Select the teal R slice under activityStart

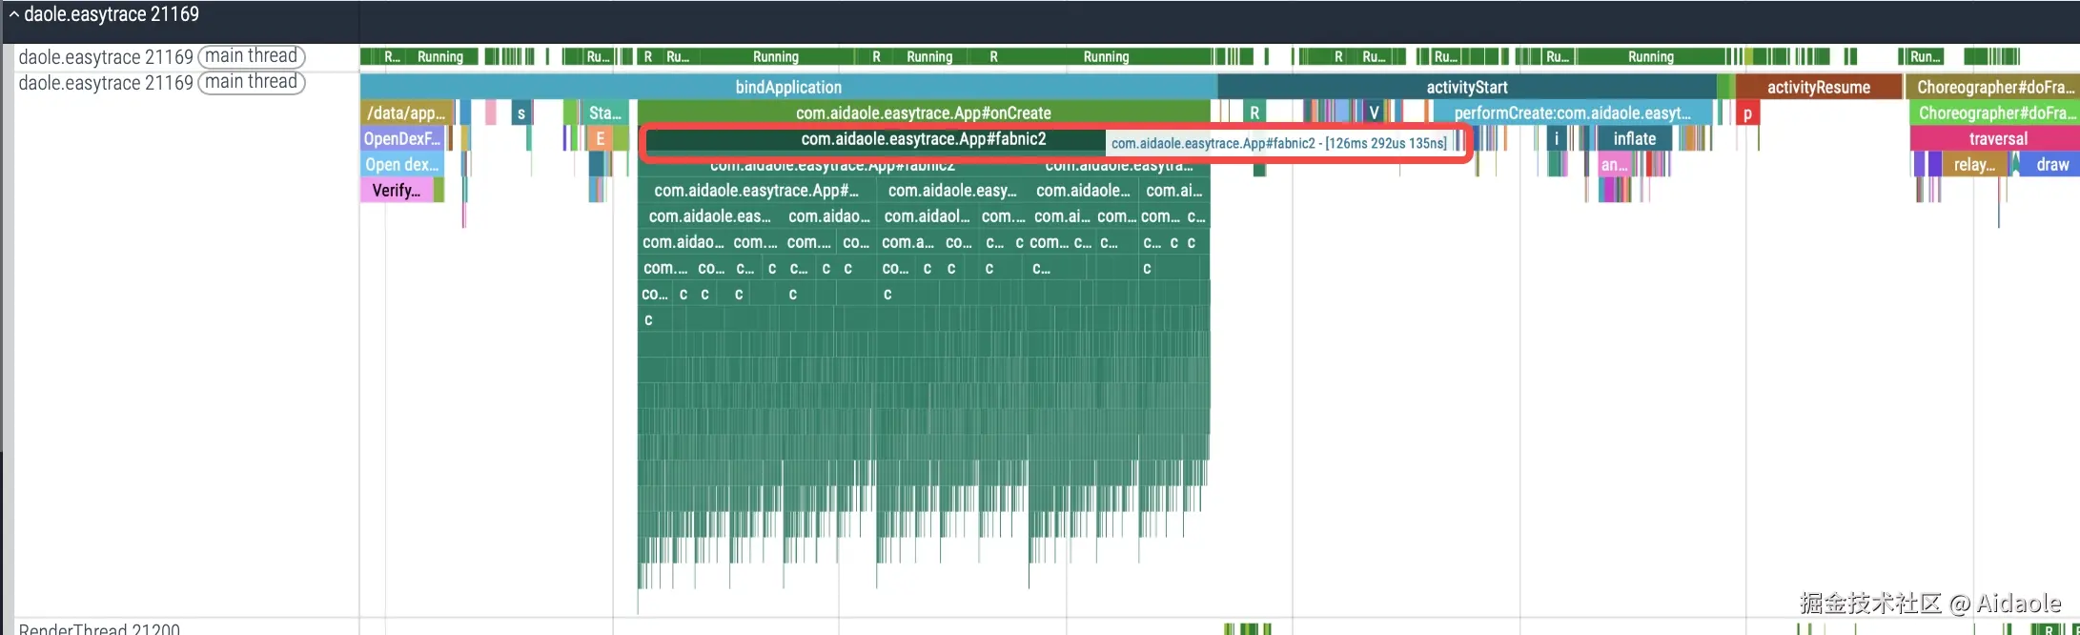point(1254,113)
